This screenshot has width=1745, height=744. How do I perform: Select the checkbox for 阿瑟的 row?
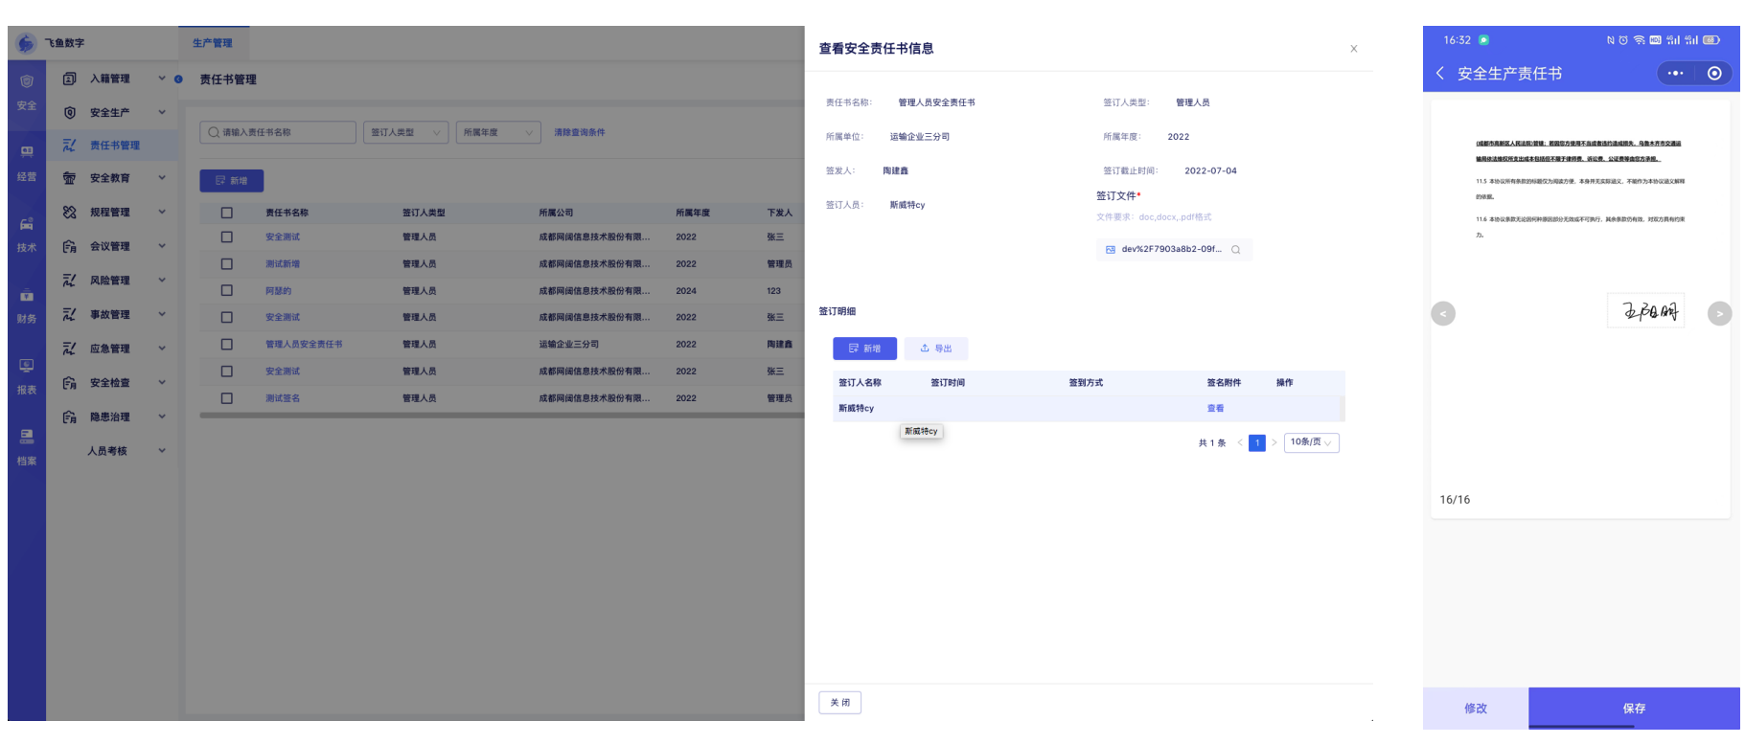pos(227,291)
